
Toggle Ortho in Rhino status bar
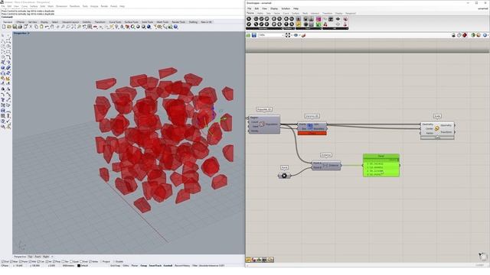click(x=126, y=266)
